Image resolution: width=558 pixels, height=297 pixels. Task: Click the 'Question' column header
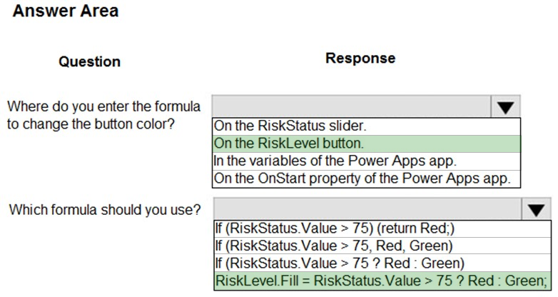(x=90, y=61)
